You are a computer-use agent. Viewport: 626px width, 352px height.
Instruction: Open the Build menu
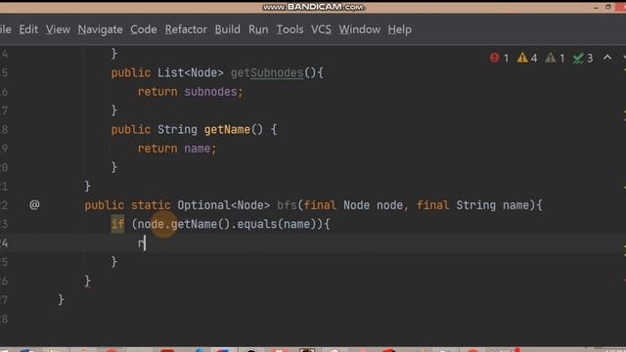(228, 29)
